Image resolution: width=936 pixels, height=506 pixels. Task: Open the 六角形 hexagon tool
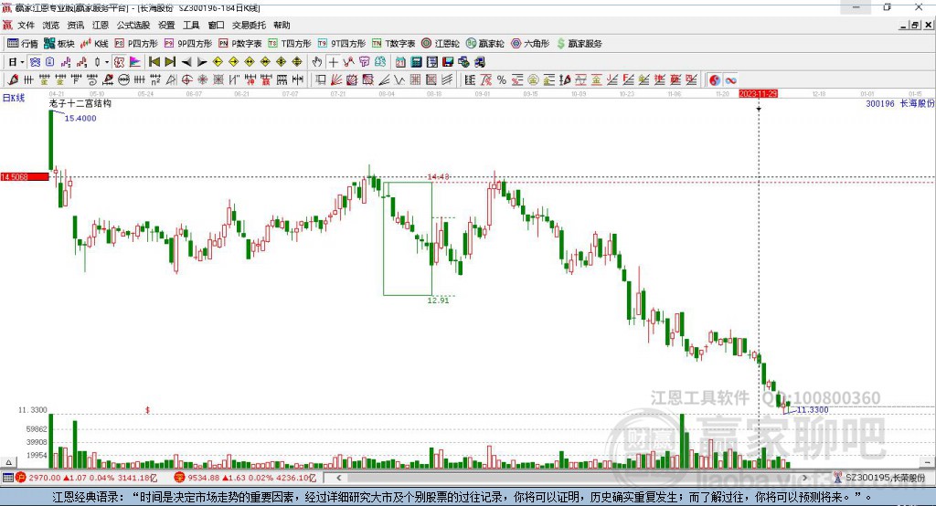point(530,44)
